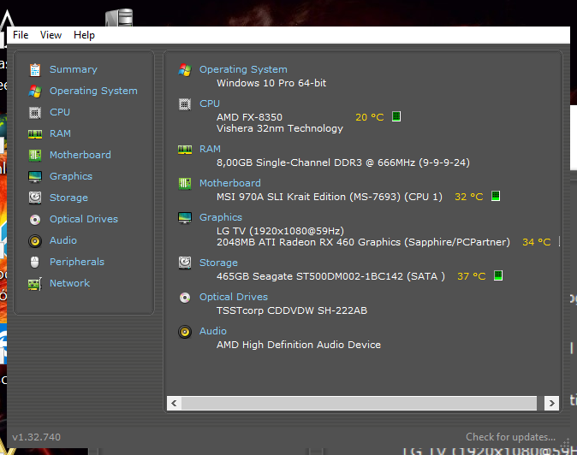Click the Operating System heading link in summary
The image size is (577, 455).
[243, 69]
